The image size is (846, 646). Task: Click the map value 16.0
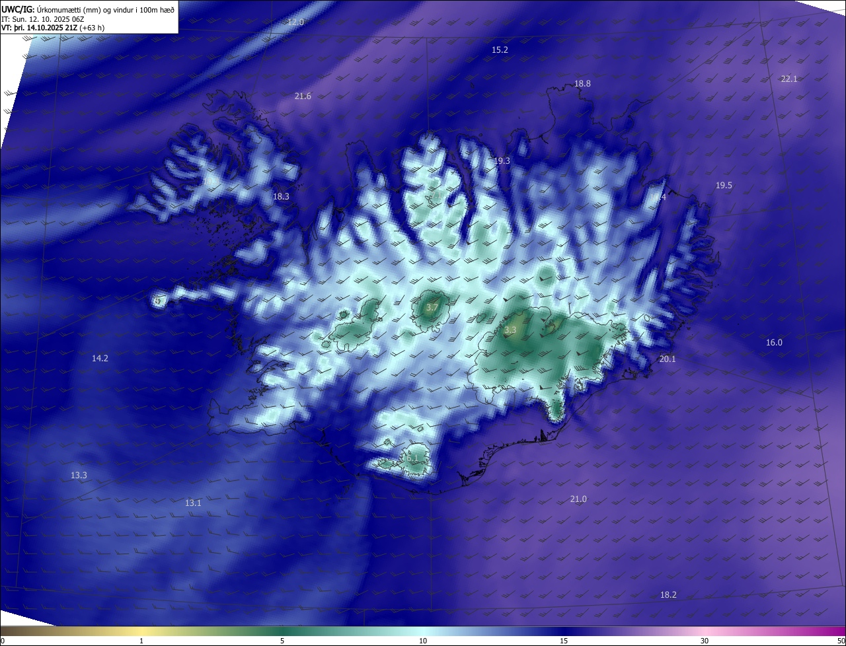click(774, 342)
